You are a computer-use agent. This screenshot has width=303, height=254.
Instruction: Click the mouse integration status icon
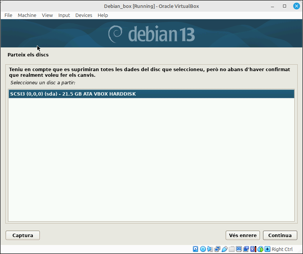(260, 249)
